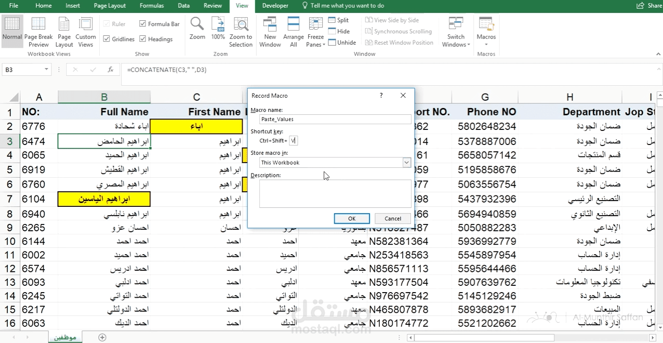663x343 pixels.
Task: Open the Formulas ribbon tab
Action: [x=152, y=6]
